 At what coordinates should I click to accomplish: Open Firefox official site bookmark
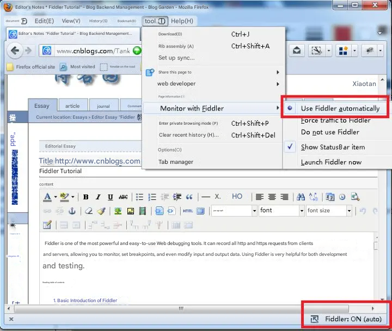point(31,67)
